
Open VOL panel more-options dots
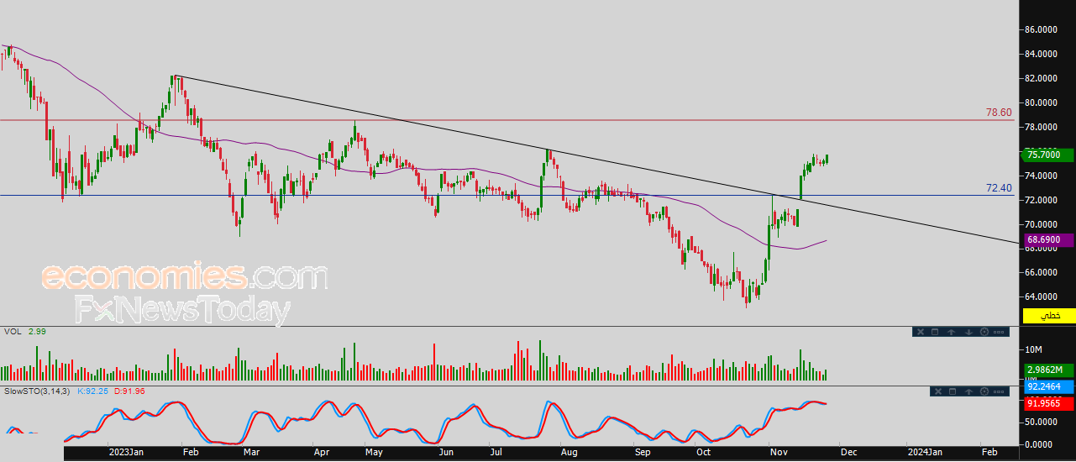(x=999, y=332)
